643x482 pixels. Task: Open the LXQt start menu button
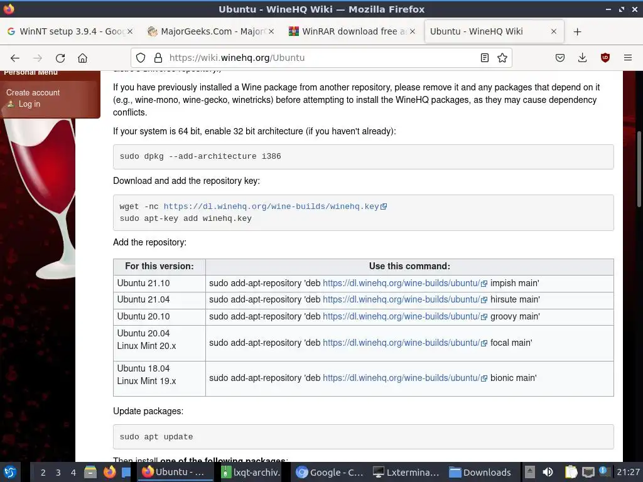point(10,472)
